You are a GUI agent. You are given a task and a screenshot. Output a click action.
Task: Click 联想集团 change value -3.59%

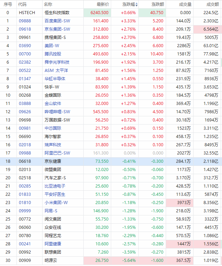[x=129, y=252]
